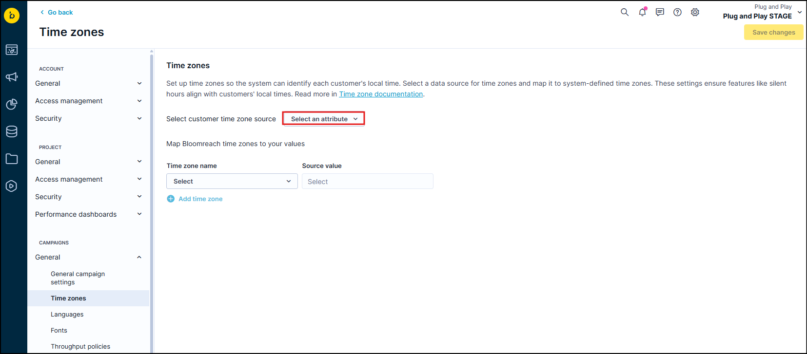
Task: Open the hexagon play icon in rail
Action: coord(12,186)
